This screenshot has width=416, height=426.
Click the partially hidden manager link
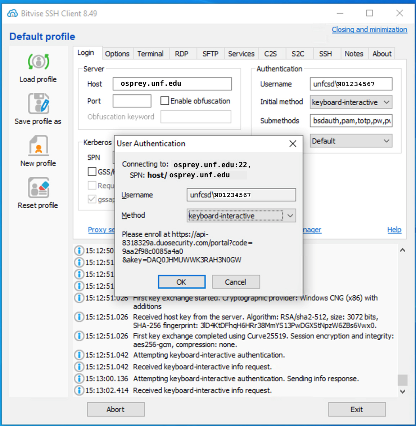312,230
